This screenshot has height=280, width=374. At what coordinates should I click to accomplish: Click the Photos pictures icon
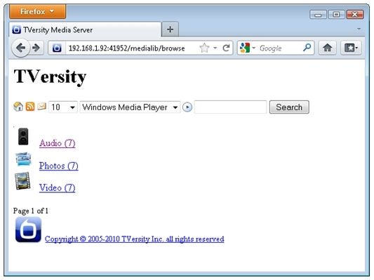click(x=23, y=159)
